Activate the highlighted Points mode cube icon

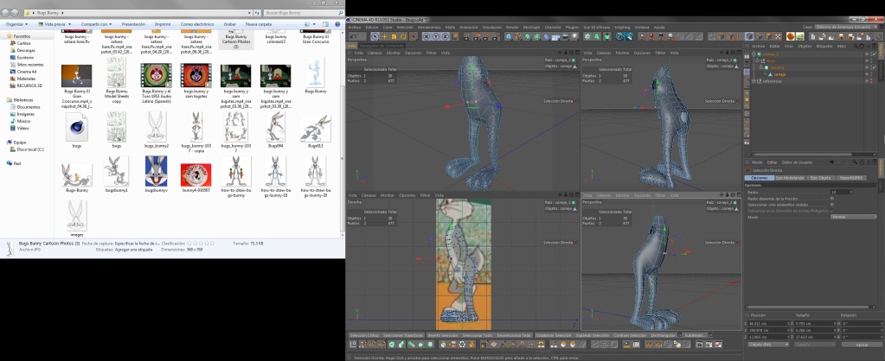[x=749, y=36]
